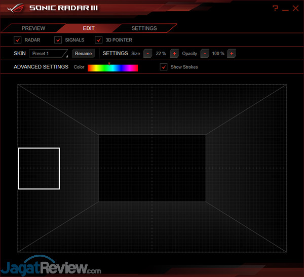Image resolution: width=304 pixels, height=277 pixels.
Task: Toggle the Show Strokes checkbox
Action: [164, 67]
